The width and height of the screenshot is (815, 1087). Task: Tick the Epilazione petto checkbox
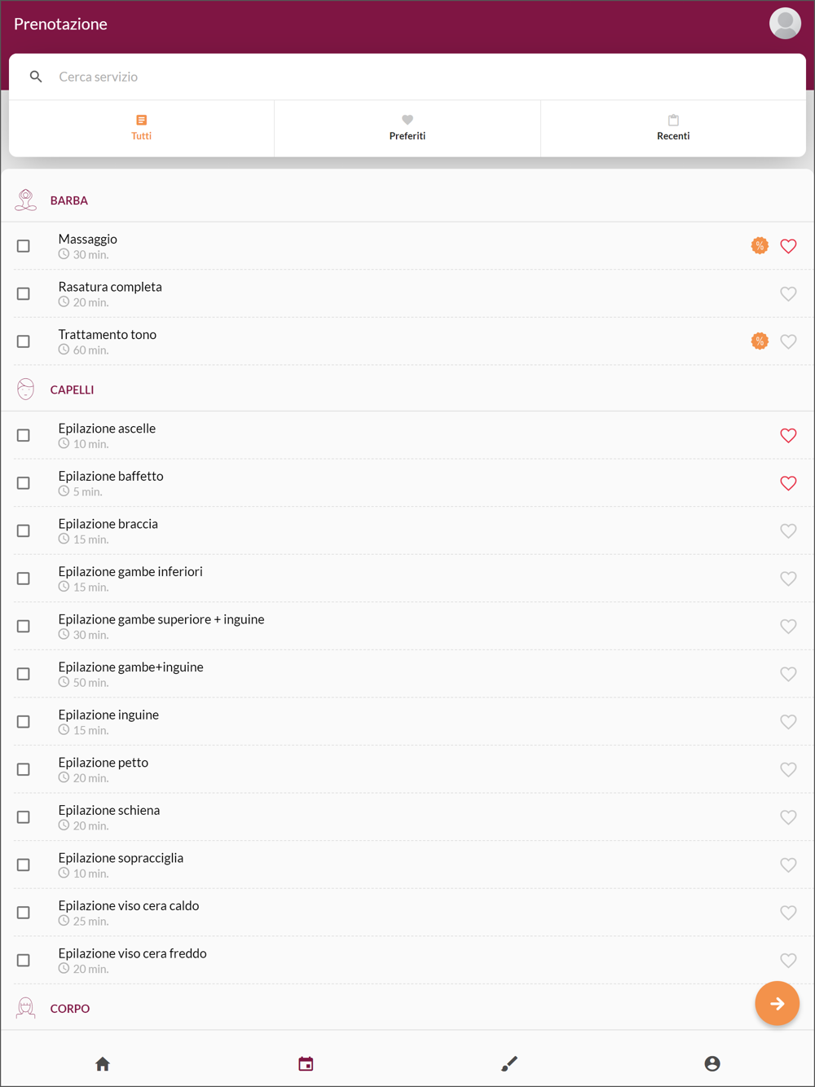(x=24, y=769)
